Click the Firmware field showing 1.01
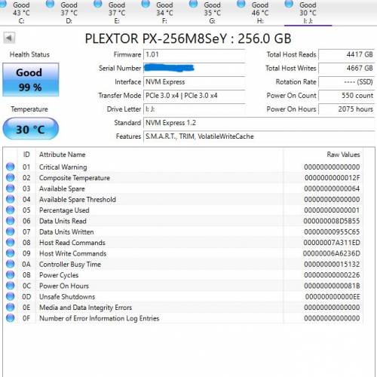The height and width of the screenshot is (377, 377). pyautogui.click(x=195, y=54)
